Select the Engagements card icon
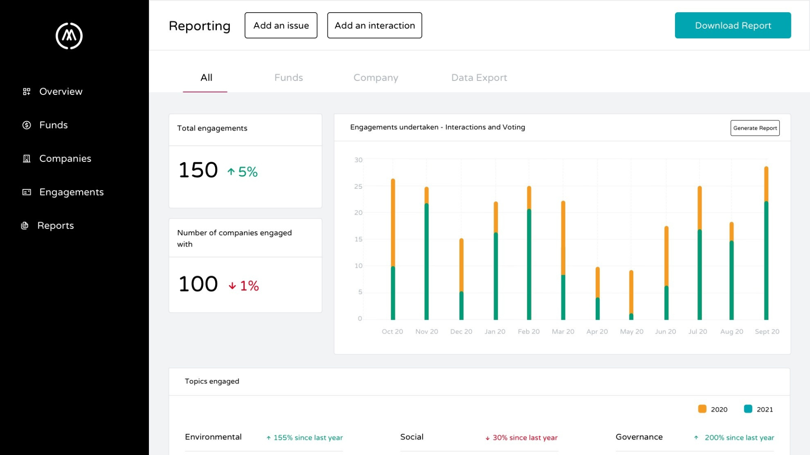The height and width of the screenshot is (455, 810). click(26, 192)
